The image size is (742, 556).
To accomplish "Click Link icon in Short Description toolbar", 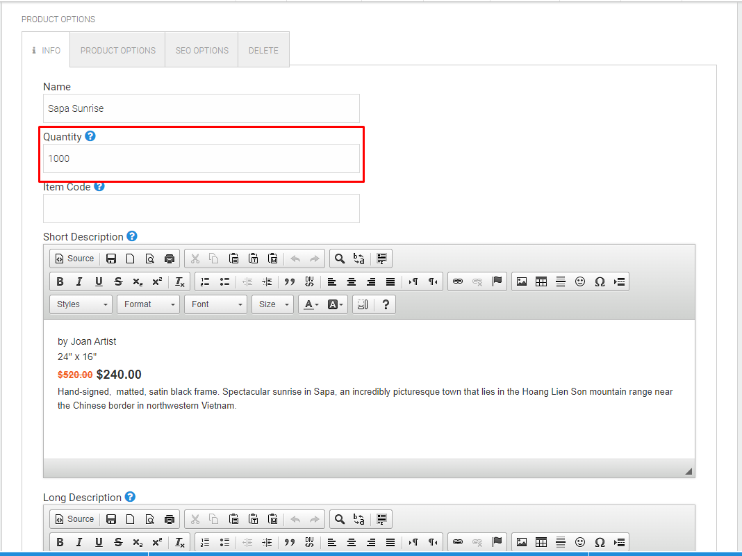I will 458,281.
